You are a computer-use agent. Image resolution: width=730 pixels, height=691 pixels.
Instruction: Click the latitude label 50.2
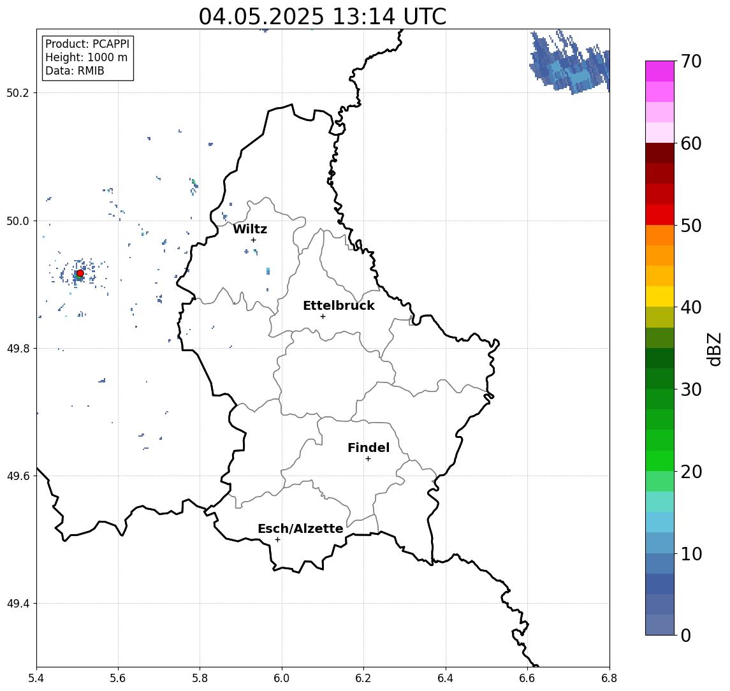click(x=18, y=92)
